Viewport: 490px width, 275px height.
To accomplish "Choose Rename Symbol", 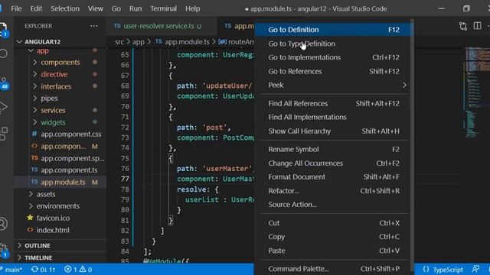I will click(334, 150).
